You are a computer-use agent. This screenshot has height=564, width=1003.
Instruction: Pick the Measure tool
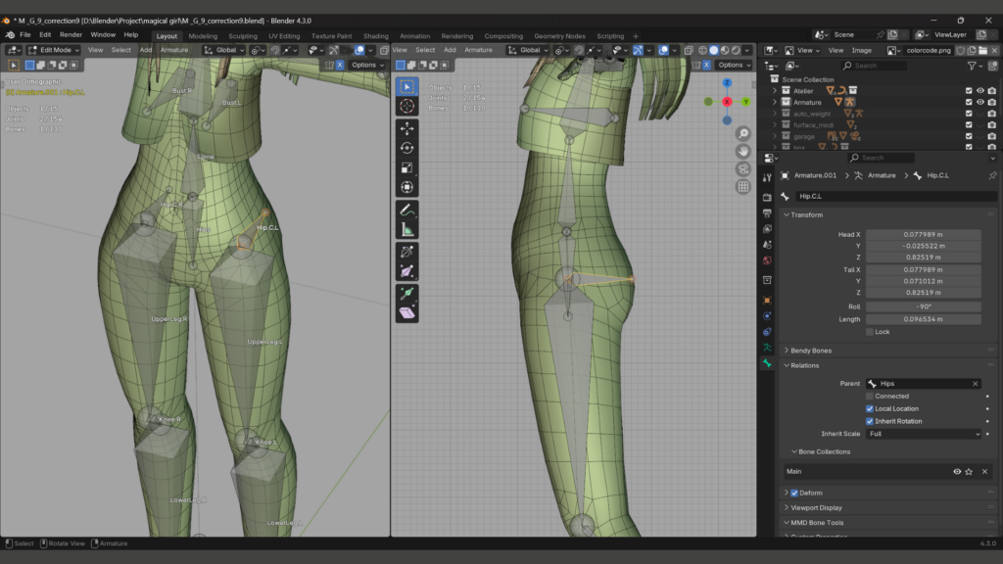click(x=406, y=230)
